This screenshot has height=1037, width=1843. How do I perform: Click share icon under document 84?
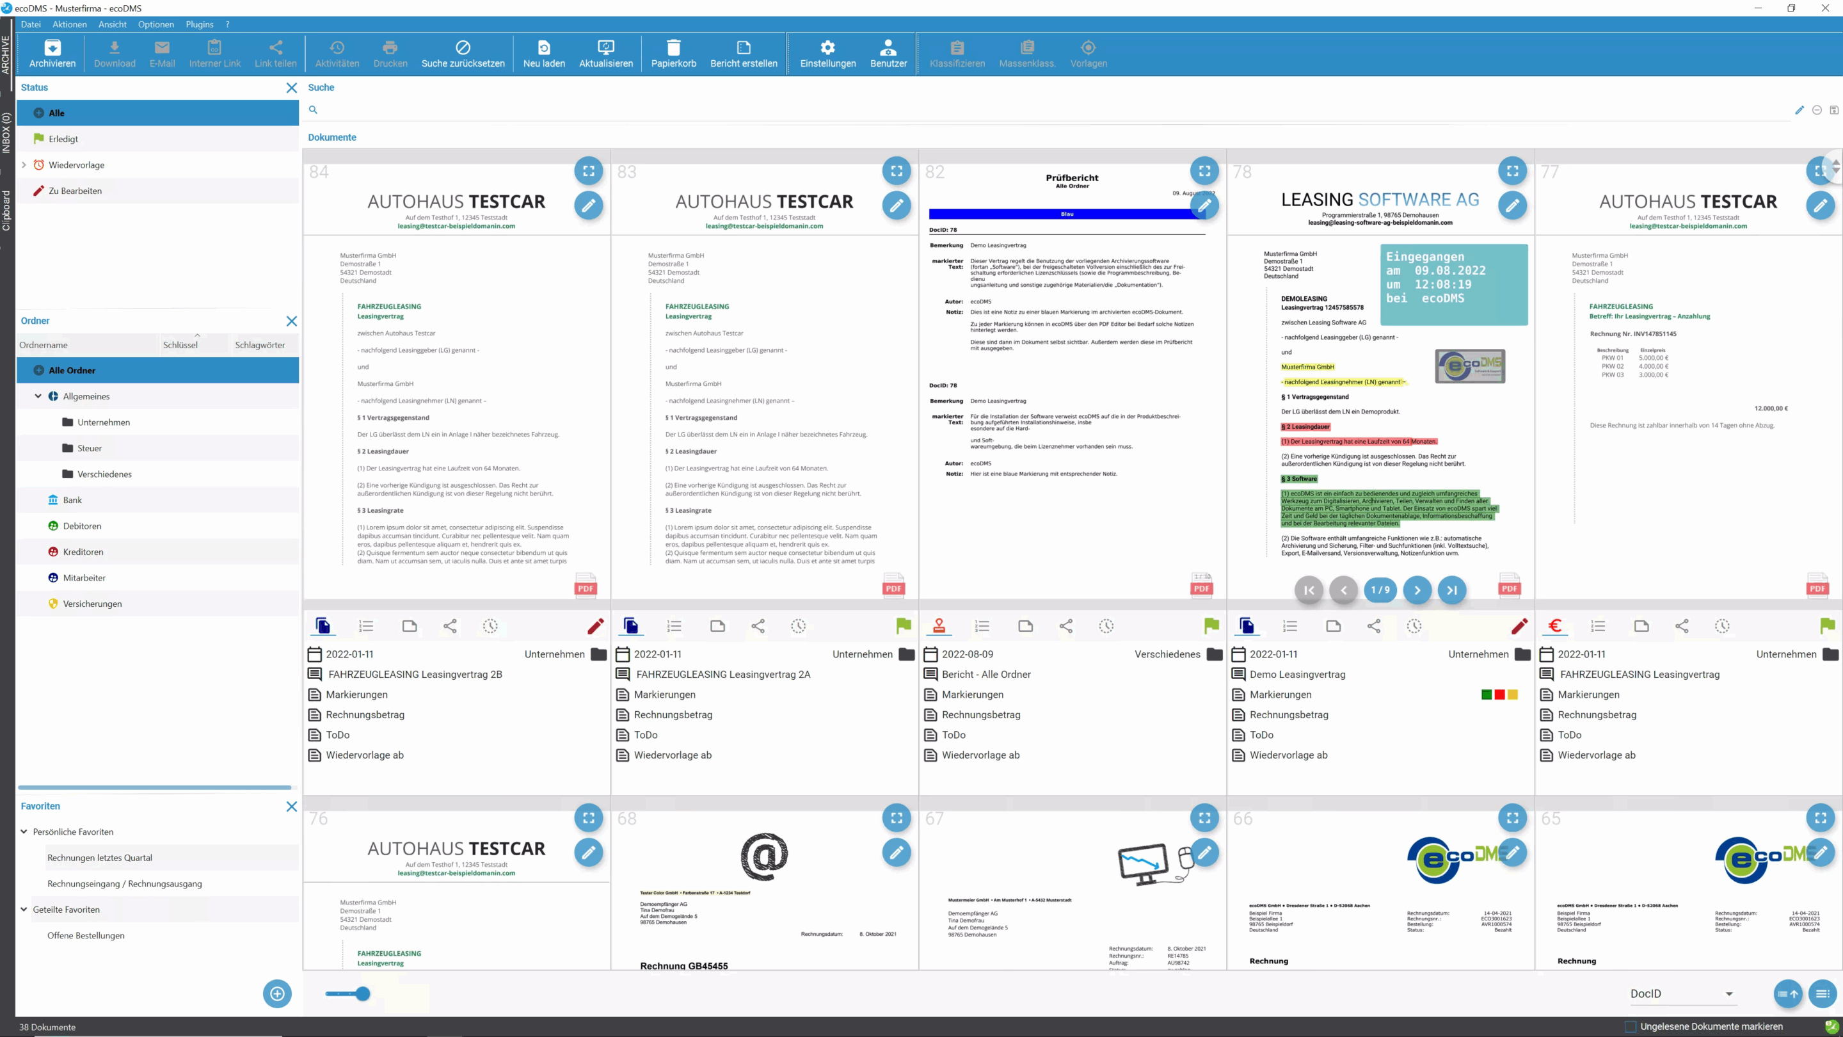(450, 626)
